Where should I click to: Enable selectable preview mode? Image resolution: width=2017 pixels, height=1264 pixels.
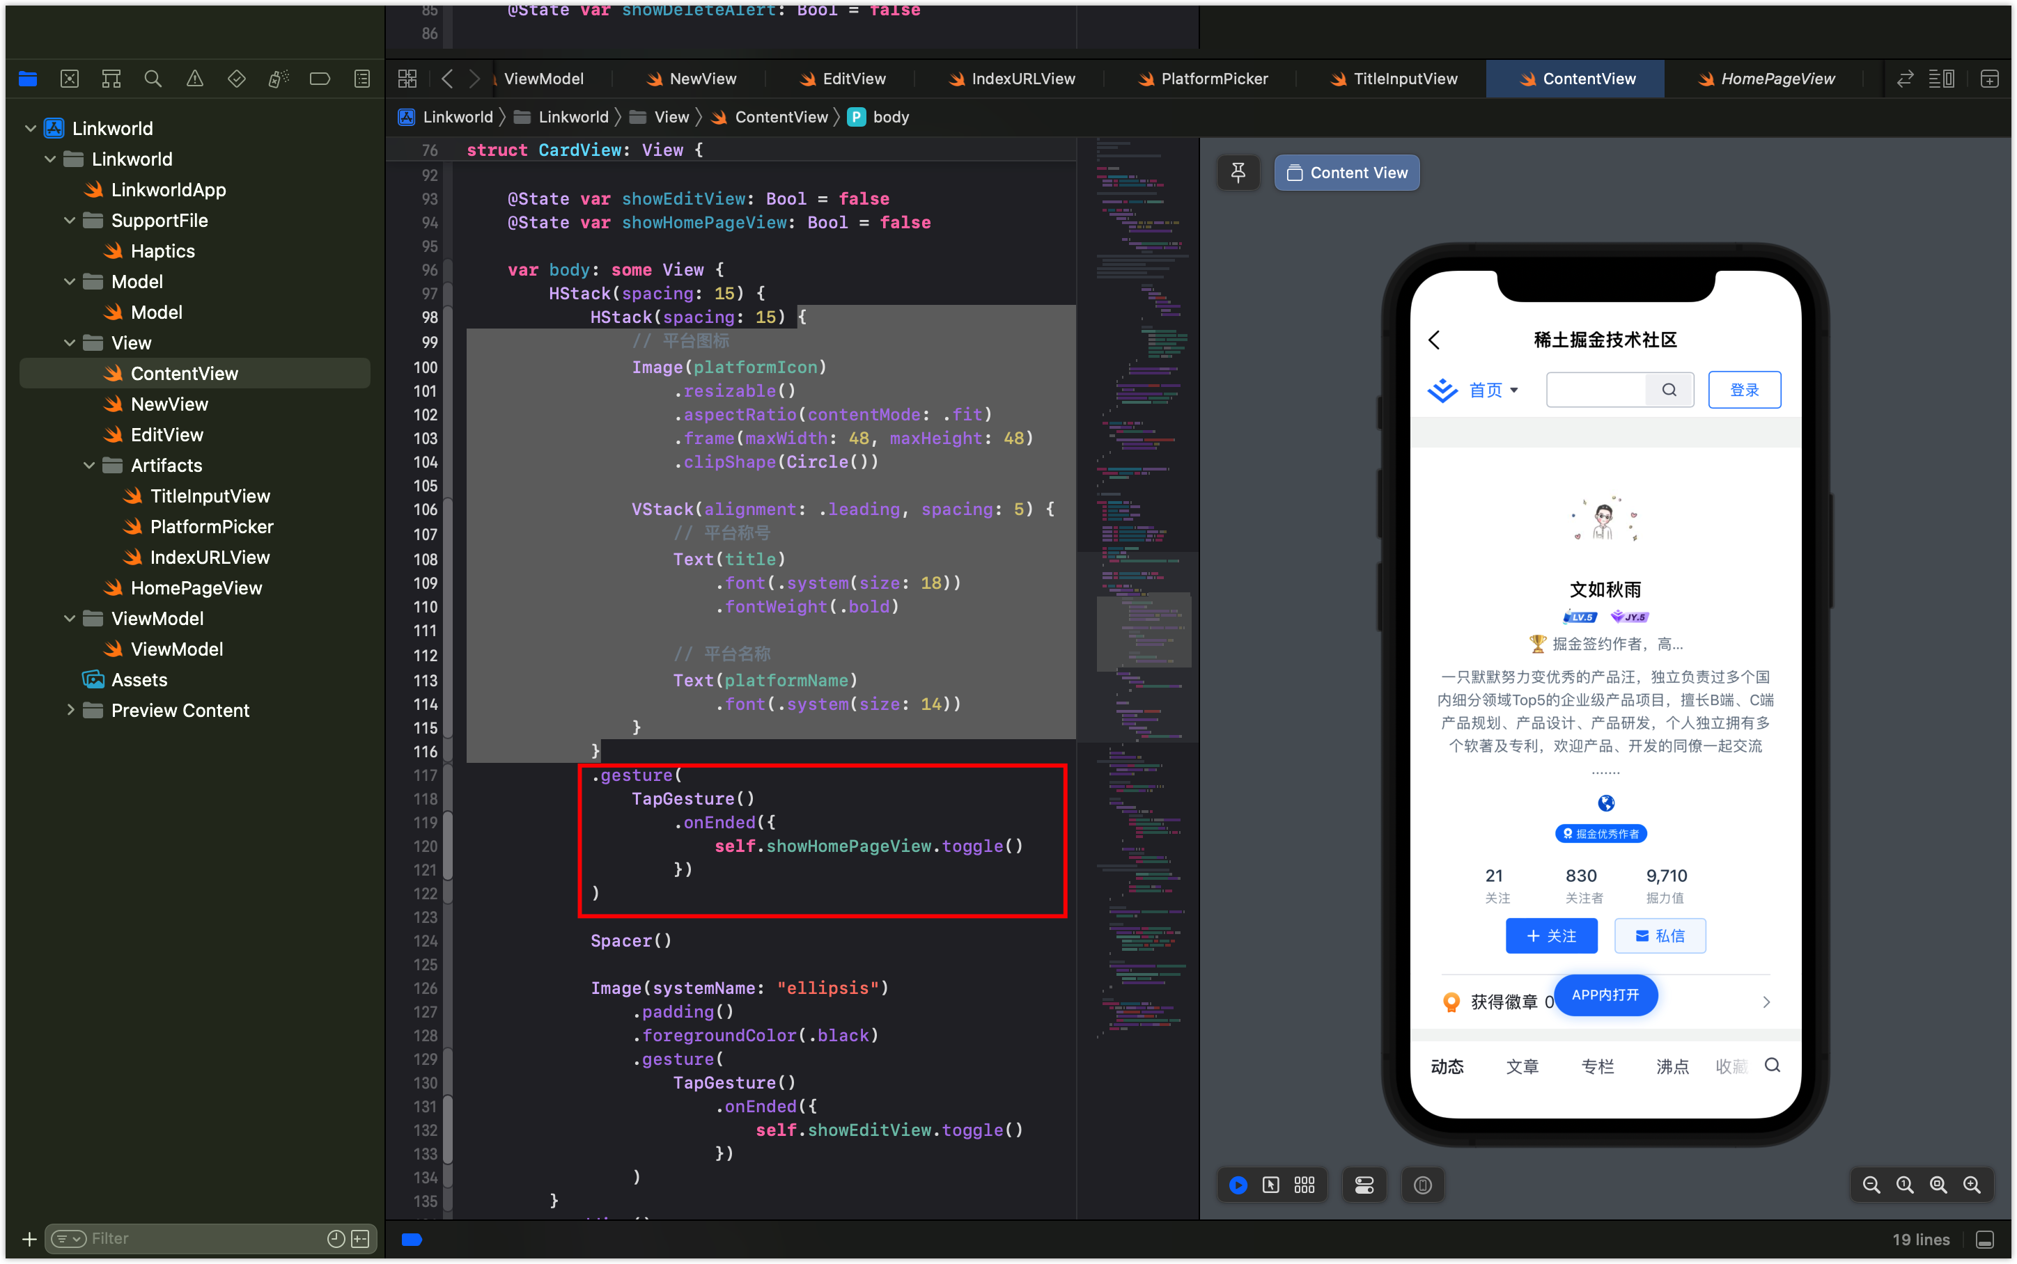click(x=1270, y=1185)
